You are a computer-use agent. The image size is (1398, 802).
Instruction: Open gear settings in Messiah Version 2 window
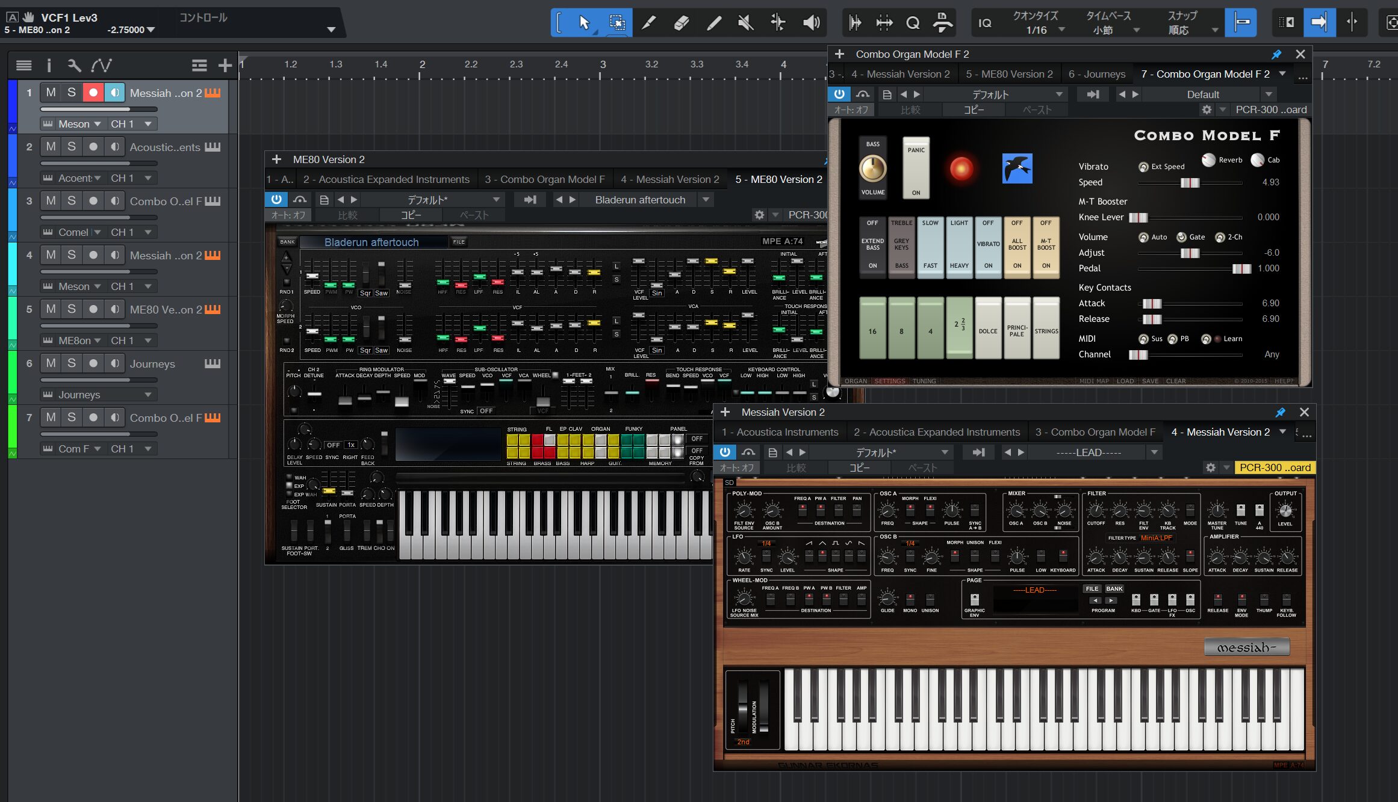tap(1210, 467)
